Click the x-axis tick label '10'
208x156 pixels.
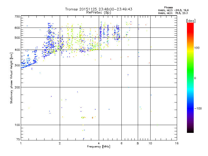150,143
